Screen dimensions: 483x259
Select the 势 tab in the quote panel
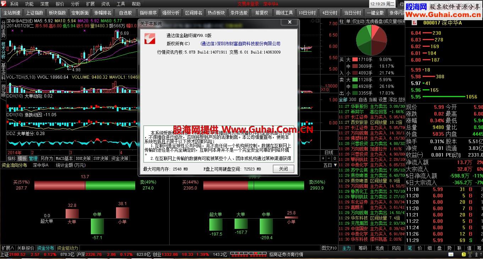(x=449, y=248)
